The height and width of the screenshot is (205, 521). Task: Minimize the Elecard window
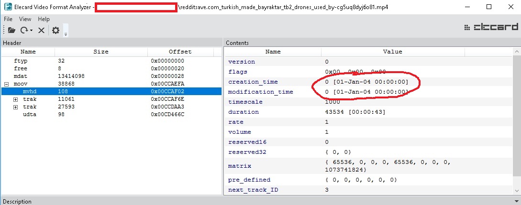click(467, 7)
